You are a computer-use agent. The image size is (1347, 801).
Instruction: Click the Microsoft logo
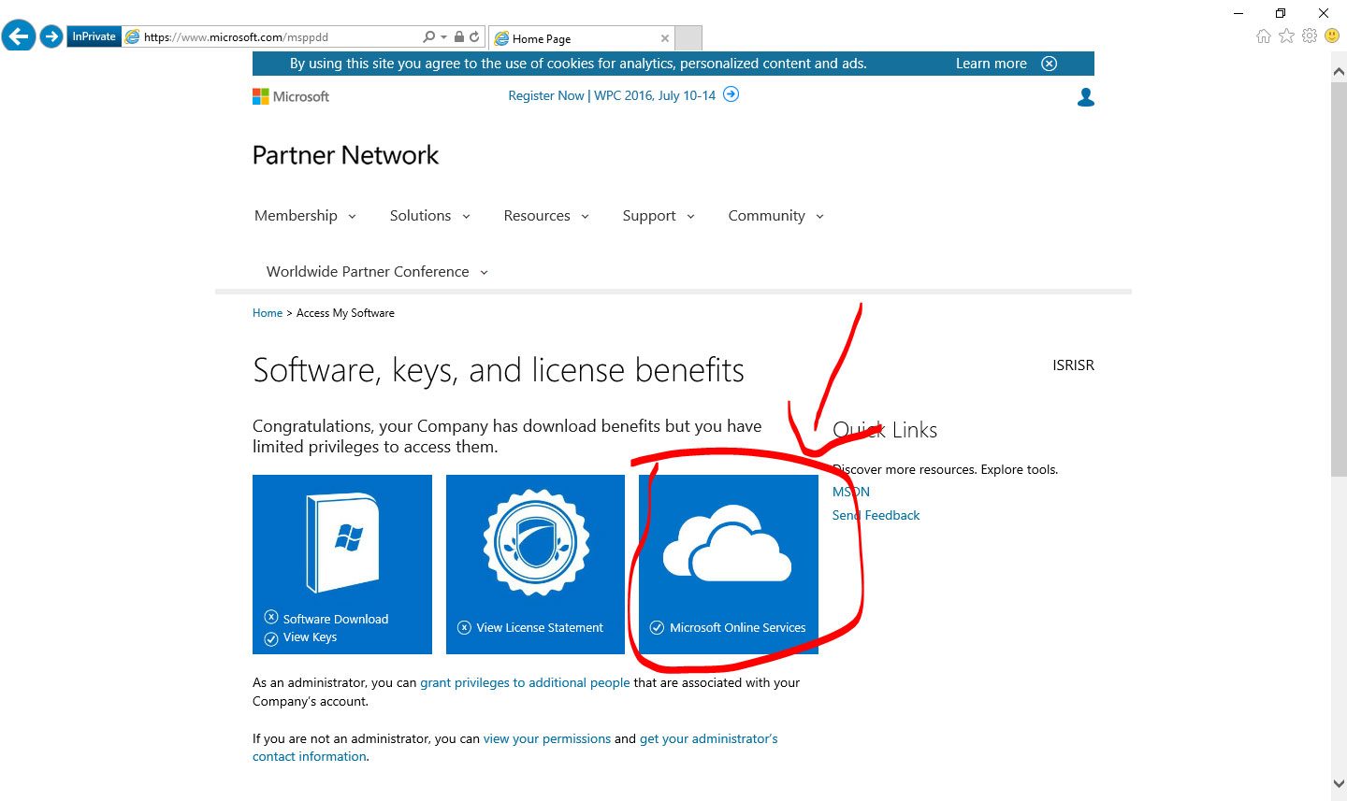(291, 96)
